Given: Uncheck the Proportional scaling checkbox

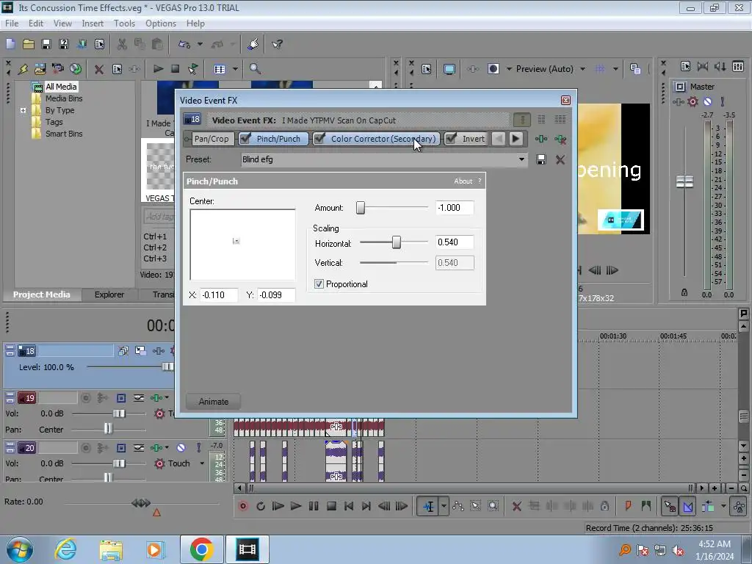Looking at the screenshot, I should (x=319, y=284).
